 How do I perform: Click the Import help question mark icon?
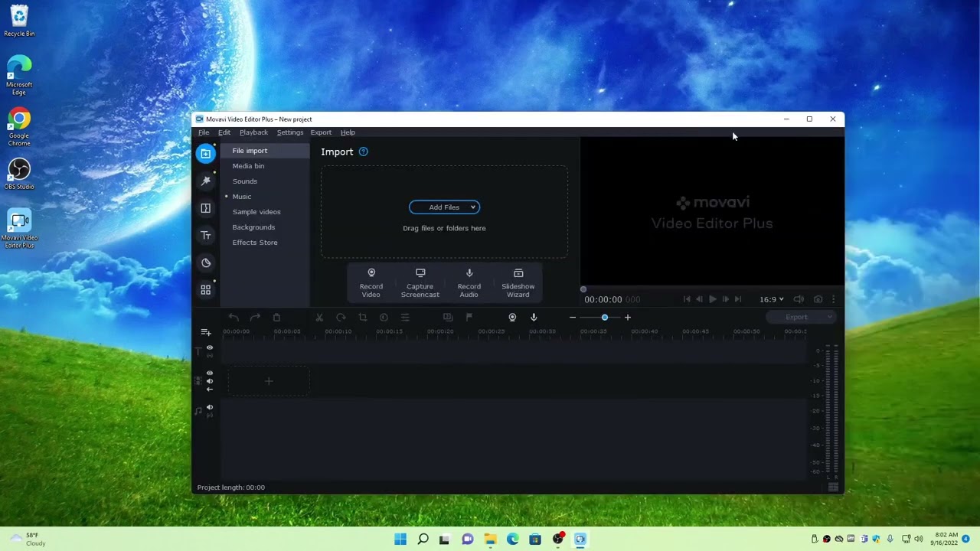tap(363, 152)
